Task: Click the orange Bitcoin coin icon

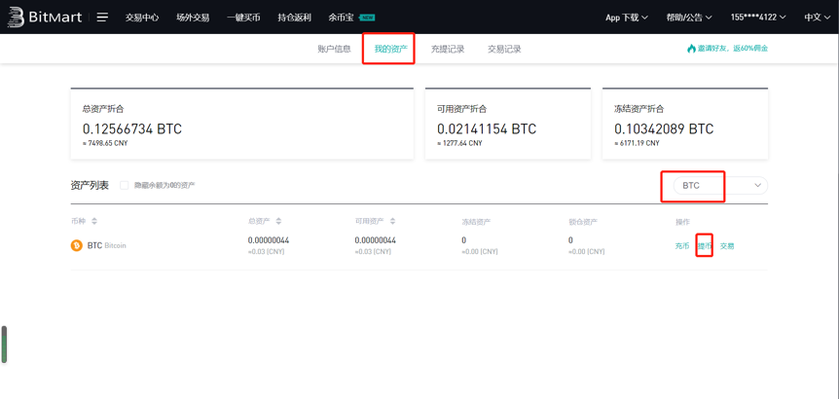Action: pyautogui.click(x=77, y=245)
